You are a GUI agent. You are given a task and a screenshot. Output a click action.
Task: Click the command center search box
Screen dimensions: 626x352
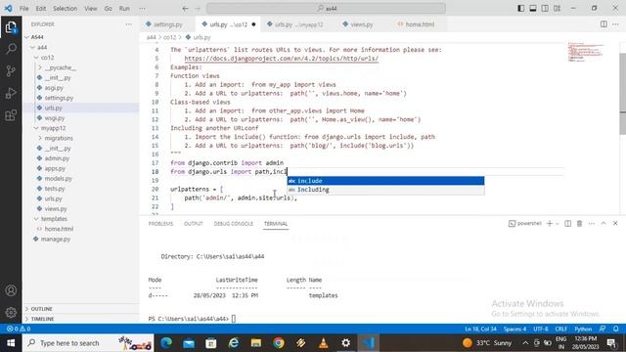326,9
